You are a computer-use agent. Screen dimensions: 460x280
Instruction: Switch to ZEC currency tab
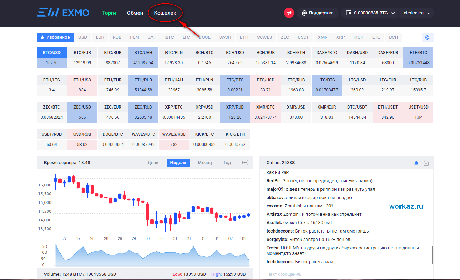pos(285,37)
